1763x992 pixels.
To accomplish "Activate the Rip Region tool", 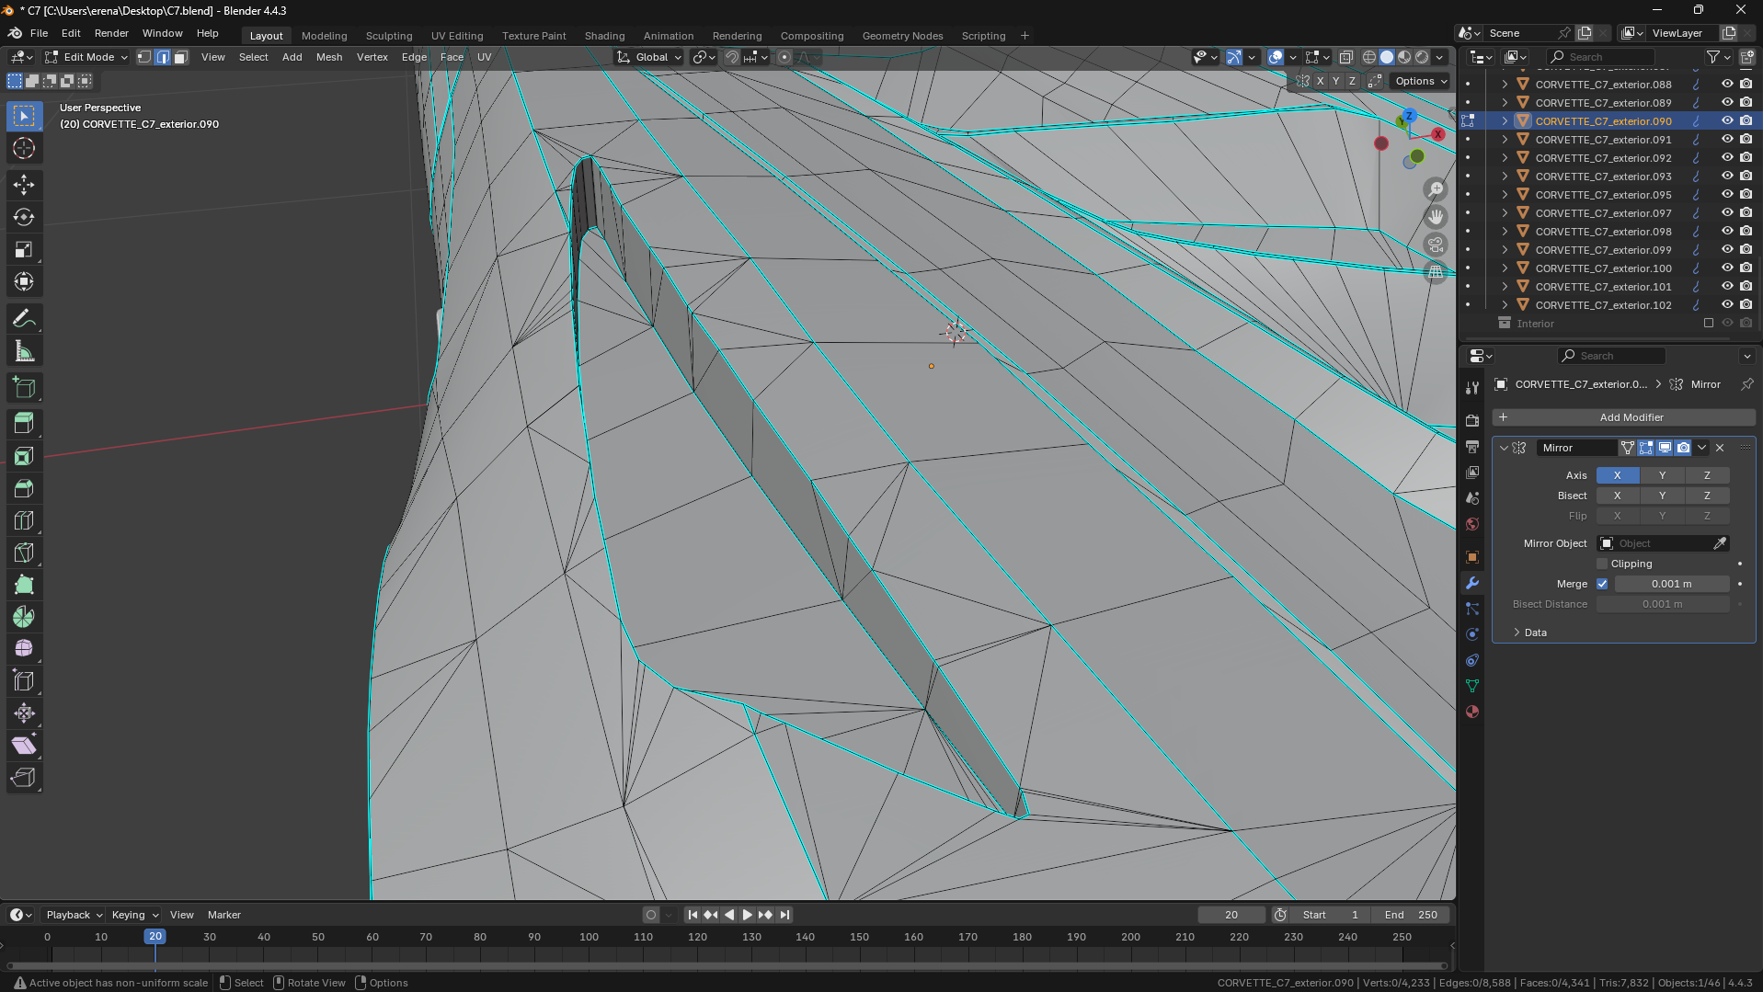I will coord(24,778).
